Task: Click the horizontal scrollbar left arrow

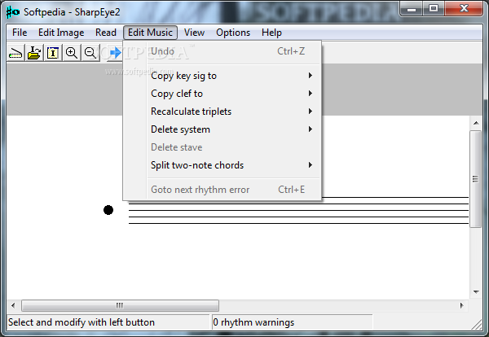Action: [x=13, y=305]
